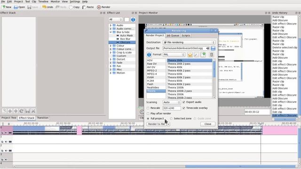This screenshot has width=301, height=169.
Task: Click the Obscure effect icon in Blur & hide
Action: (118, 42)
